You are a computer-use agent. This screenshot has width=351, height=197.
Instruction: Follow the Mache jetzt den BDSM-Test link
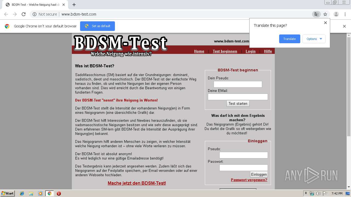(x=137, y=183)
